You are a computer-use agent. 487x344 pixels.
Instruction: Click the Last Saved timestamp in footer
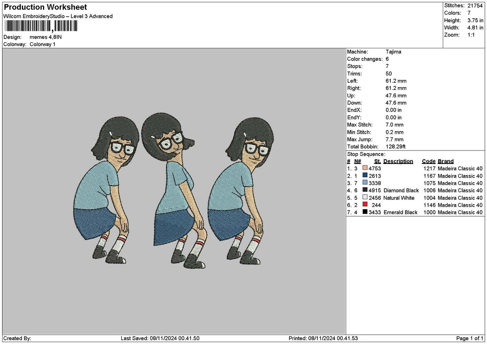(x=160, y=338)
